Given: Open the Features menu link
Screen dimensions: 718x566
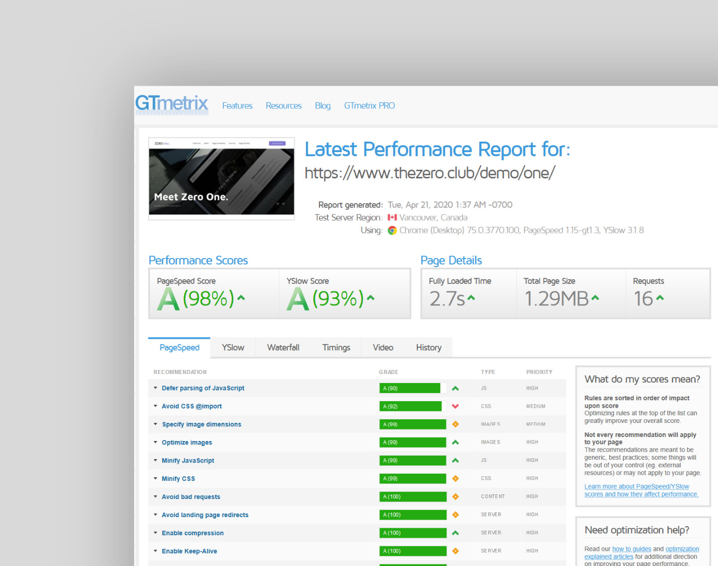Looking at the screenshot, I should (x=237, y=106).
